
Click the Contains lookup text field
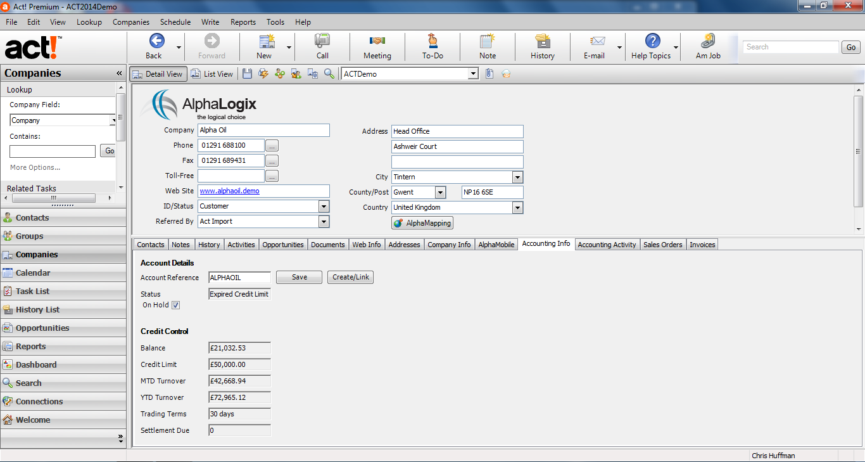[x=53, y=151]
